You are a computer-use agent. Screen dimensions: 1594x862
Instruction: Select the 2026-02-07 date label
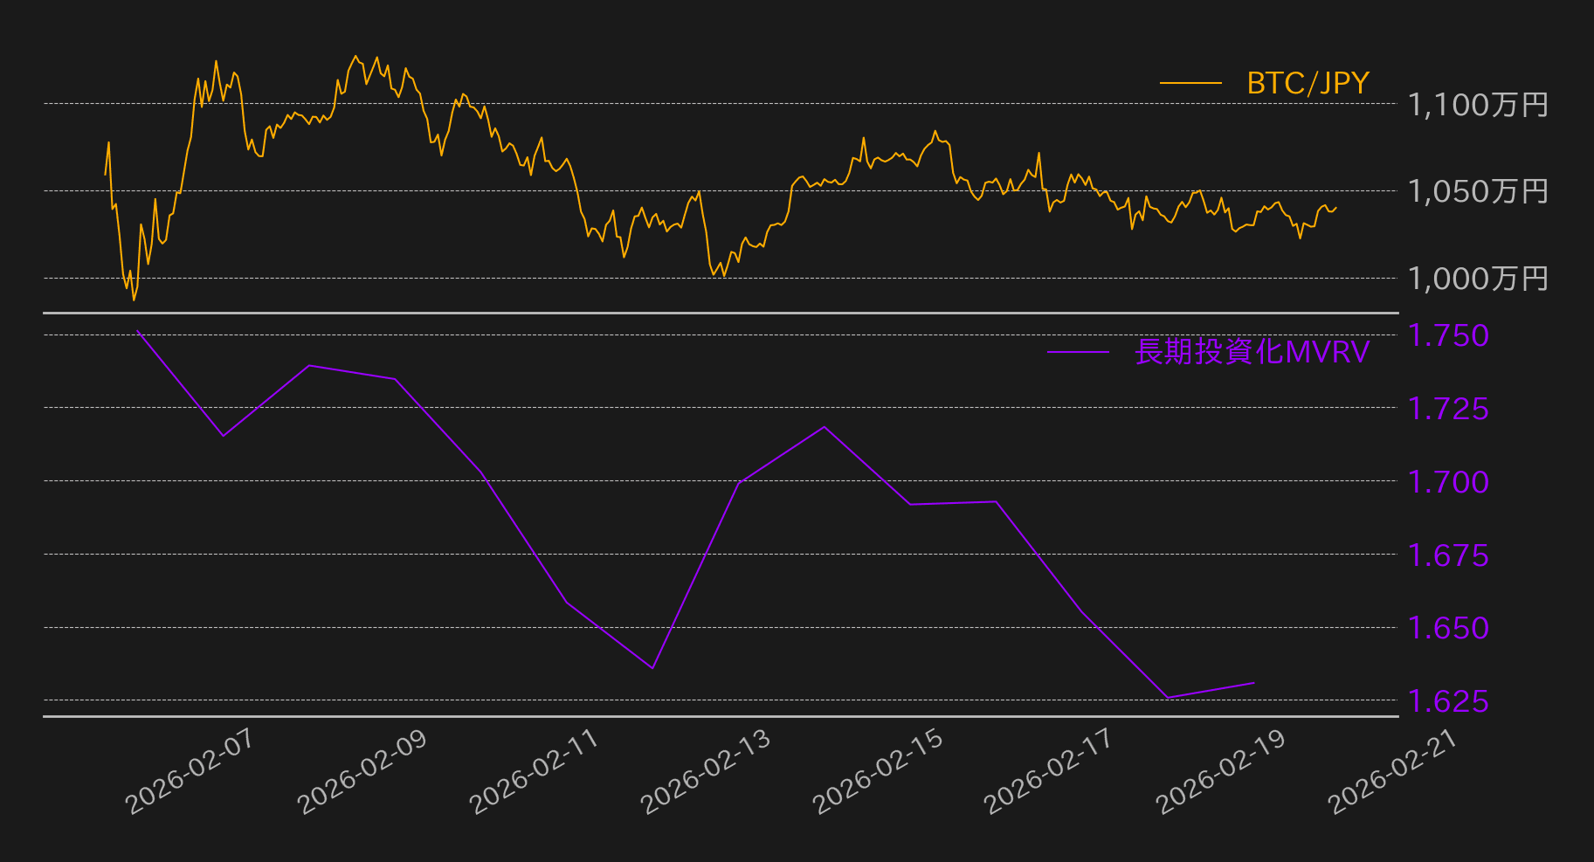pos(190,771)
